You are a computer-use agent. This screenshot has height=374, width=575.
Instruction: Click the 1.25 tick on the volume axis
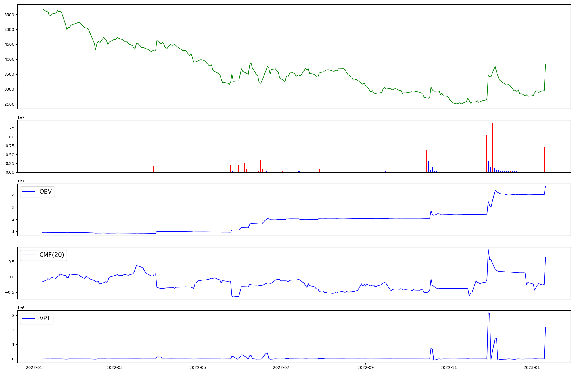[x=10, y=128]
